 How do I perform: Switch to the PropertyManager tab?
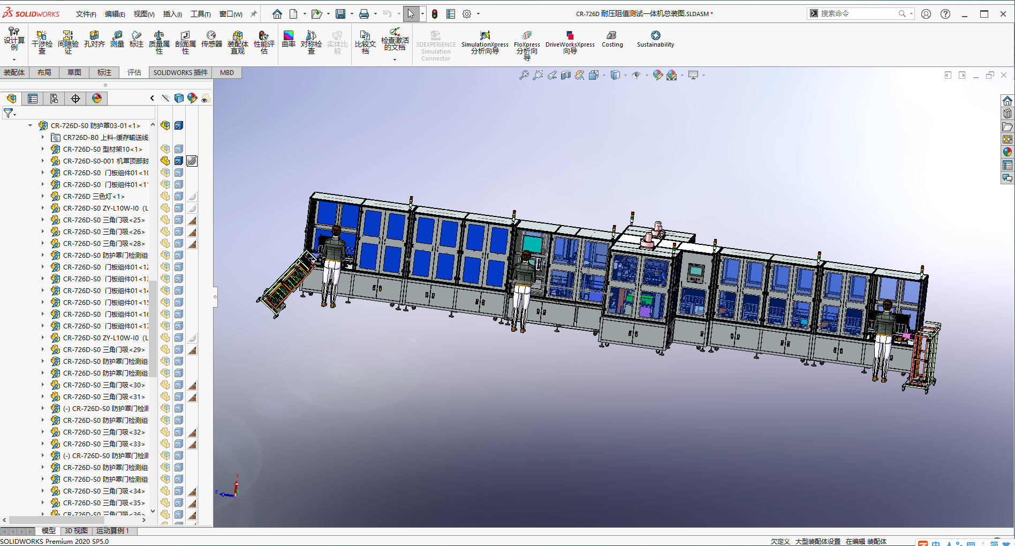pyautogui.click(x=33, y=99)
